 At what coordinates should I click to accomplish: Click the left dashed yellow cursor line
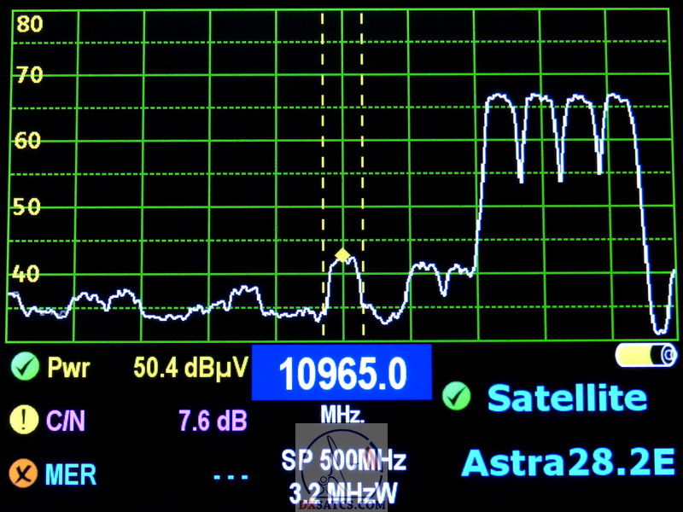(x=323, y=171)
